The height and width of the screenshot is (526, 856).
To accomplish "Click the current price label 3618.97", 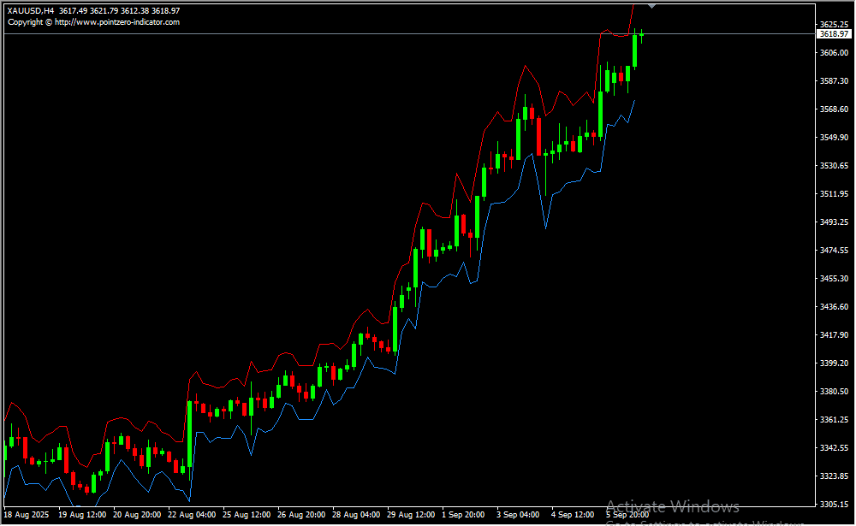I will coord(833,34).
